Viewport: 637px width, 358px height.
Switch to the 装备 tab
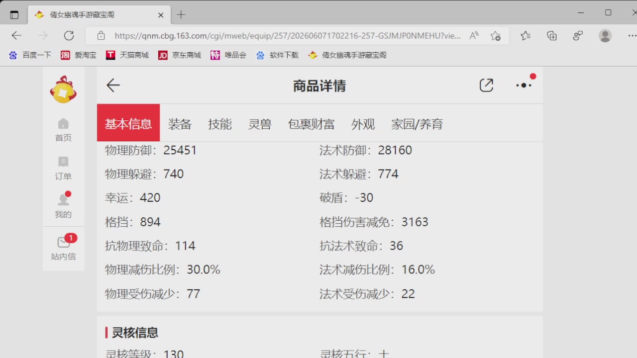[180, 124]
